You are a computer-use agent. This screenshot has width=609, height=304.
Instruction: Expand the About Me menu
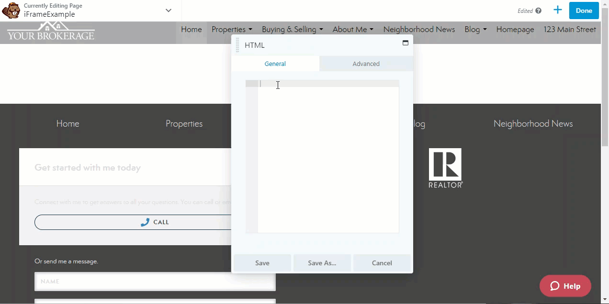[x=353, y=30]
